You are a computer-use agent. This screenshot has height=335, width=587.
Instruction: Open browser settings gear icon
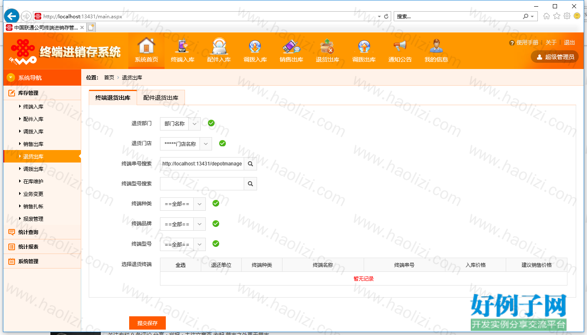567,16
